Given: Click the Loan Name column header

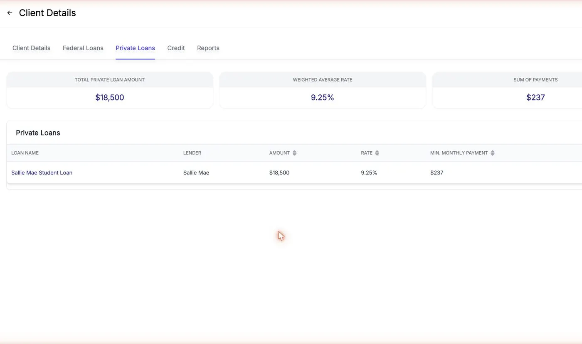Looking at the screenshot, I should coord(25,153).
